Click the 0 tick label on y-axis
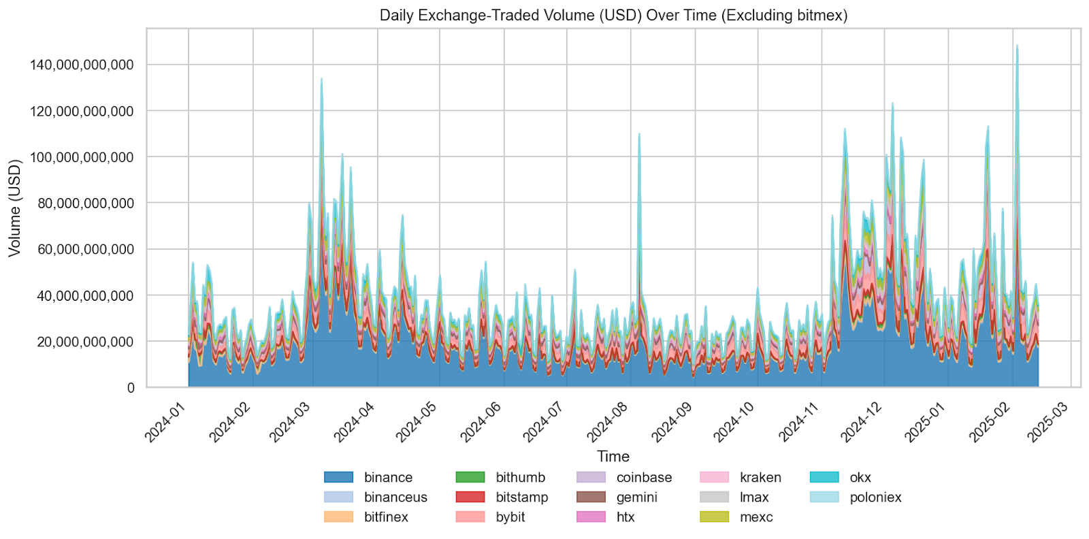Viewport: 1089px width, 539px height. [131, 388]
